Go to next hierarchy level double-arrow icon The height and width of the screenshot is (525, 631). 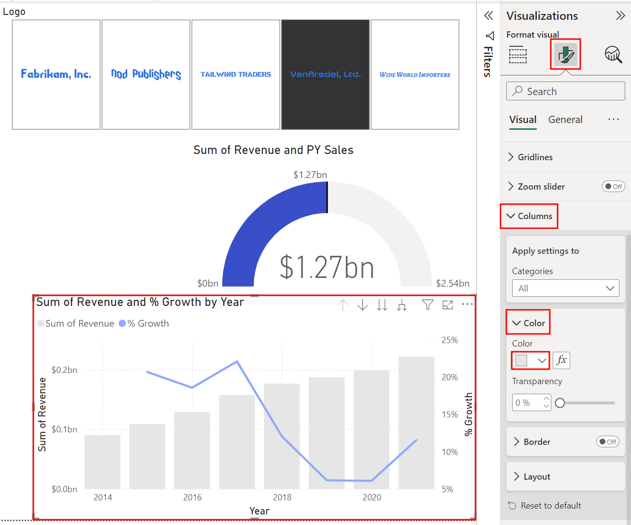pos(382,305)
